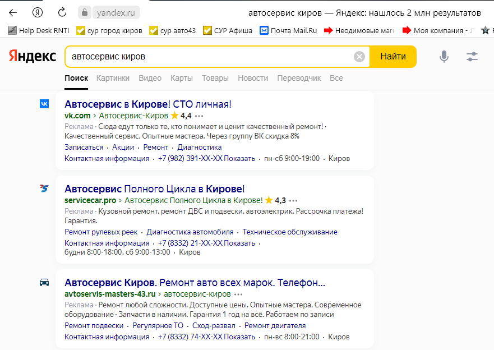Click the Яндекс logo
Viewport: 494px width, 350px height.
click(x=33, y=56)
